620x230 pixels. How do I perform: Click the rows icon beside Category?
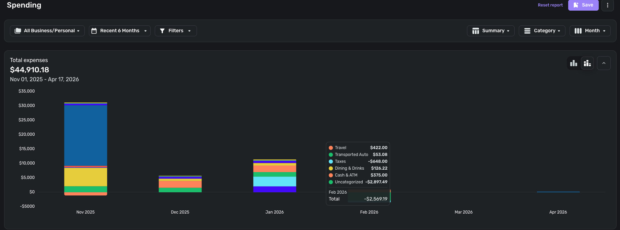coord(527,31)
